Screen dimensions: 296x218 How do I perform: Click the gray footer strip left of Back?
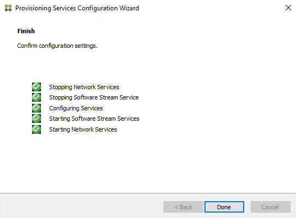point(82,205)
